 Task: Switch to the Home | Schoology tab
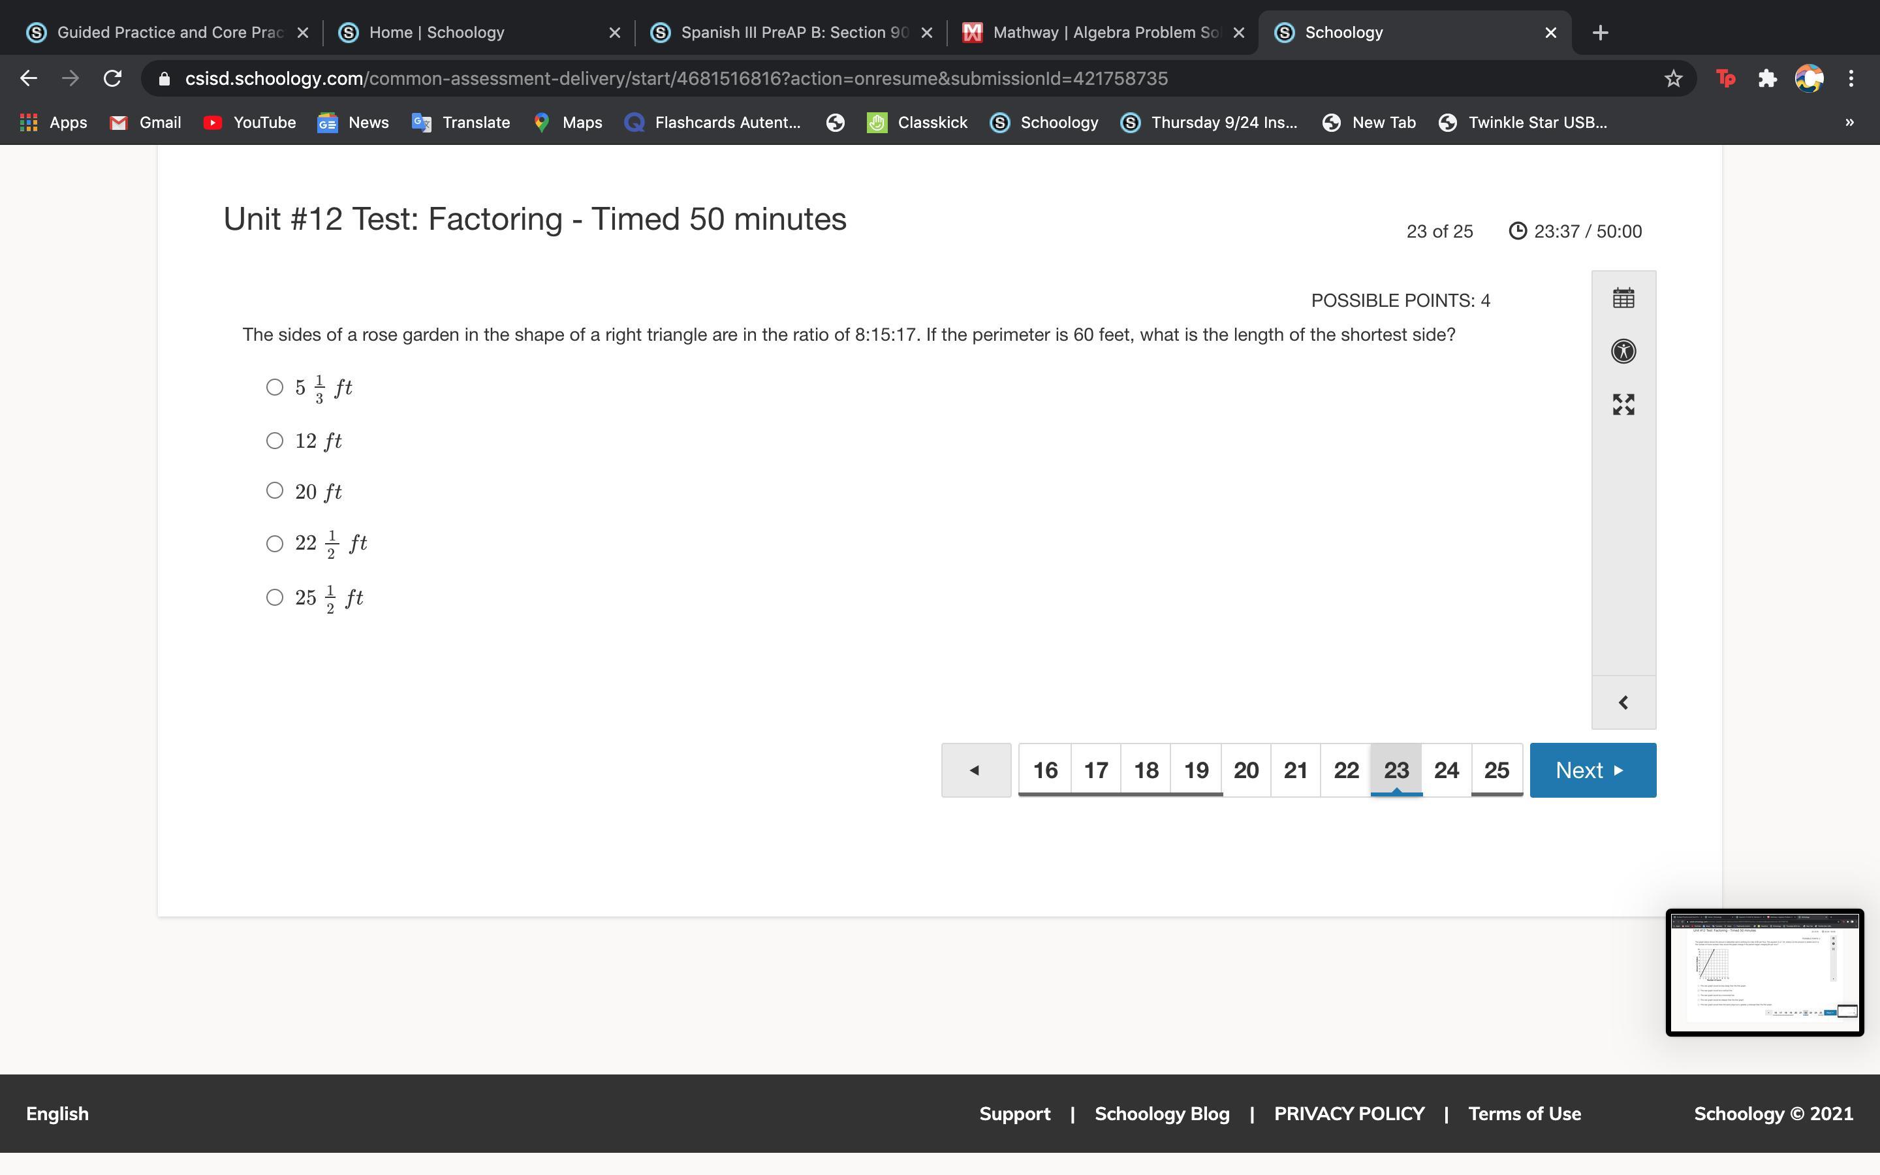(x=437, y=33)
